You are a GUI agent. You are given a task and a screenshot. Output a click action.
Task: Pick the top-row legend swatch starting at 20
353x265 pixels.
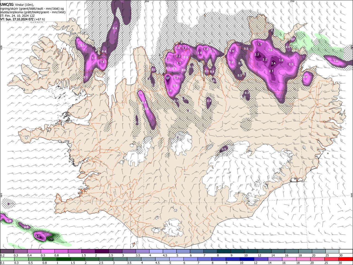[319, 251]
